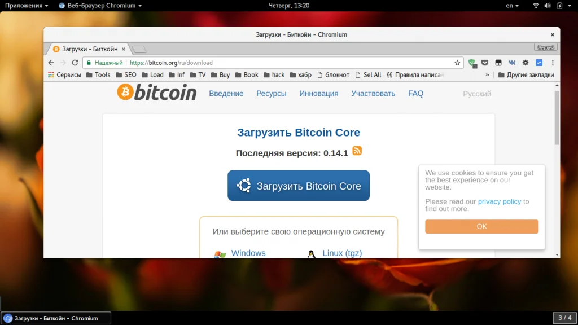Open the Tools bookmark folder
The width and height of the screenshot is (578, 325).
[98, 75]
